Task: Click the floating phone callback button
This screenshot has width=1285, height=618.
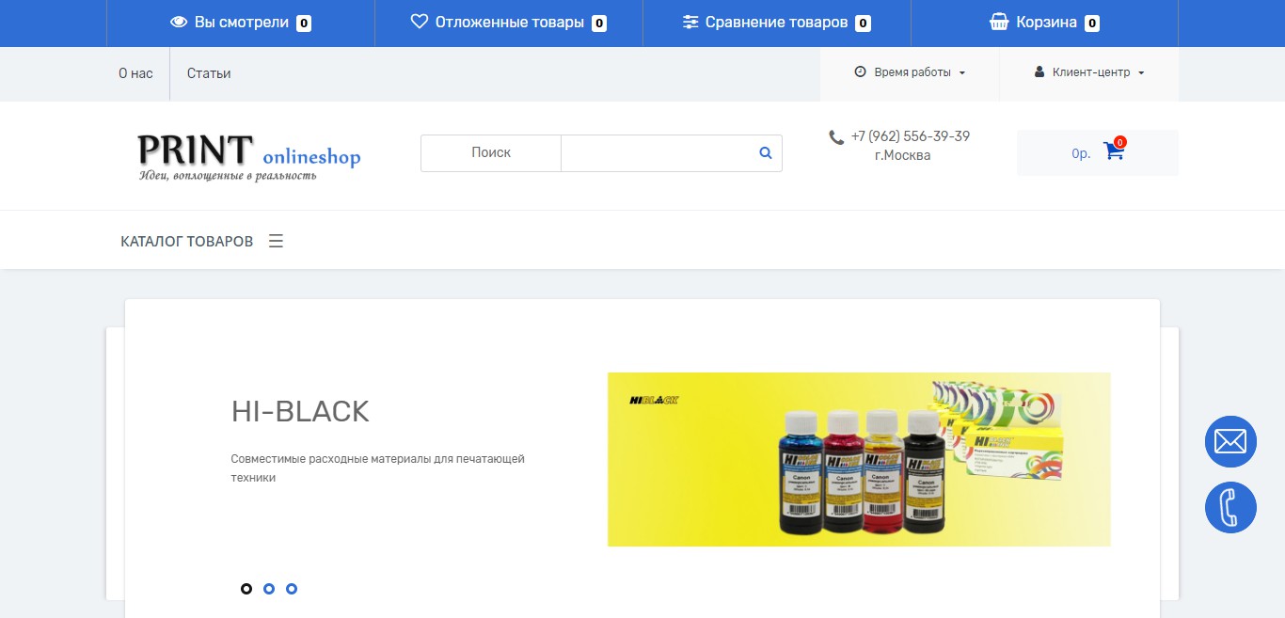Action: click(1230, 508)
